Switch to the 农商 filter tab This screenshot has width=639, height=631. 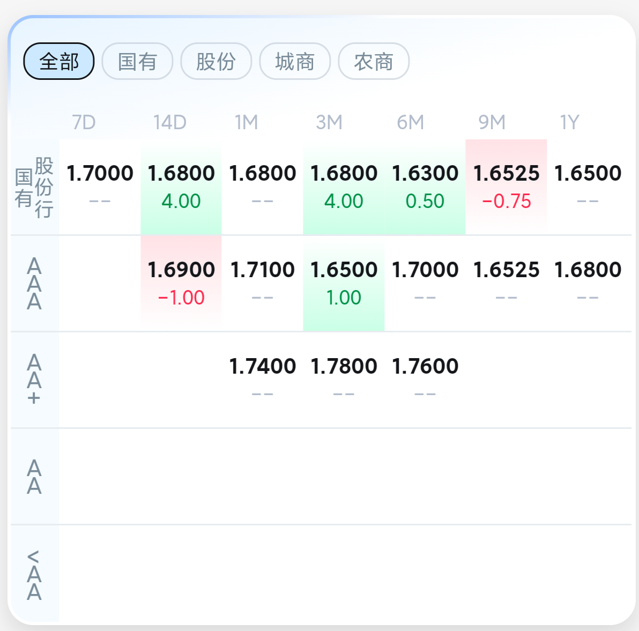point(374,62)
